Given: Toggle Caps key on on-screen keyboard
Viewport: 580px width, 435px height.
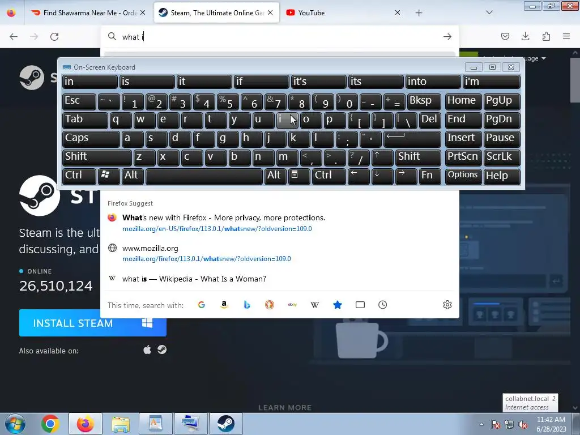Looking at the screenshot, I should [91, 139].
